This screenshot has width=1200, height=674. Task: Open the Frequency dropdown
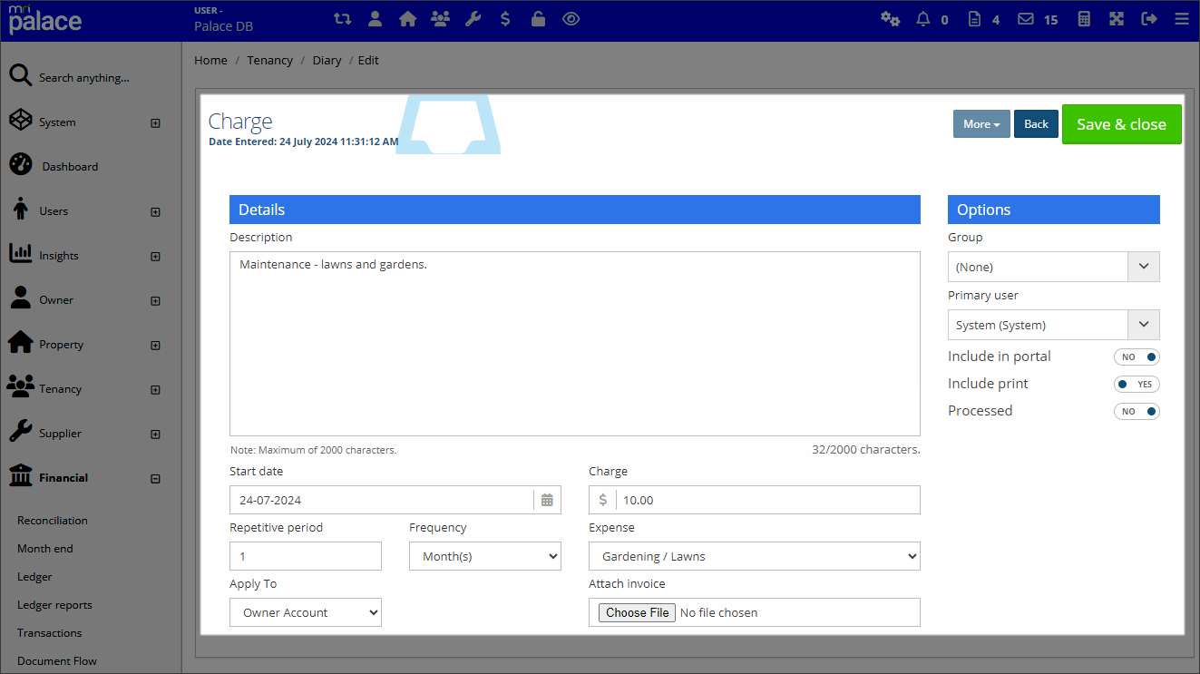[x=485, y=556]
